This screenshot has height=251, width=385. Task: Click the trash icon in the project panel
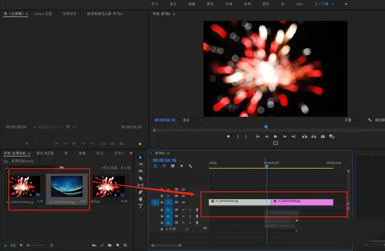tap(125, 245)
